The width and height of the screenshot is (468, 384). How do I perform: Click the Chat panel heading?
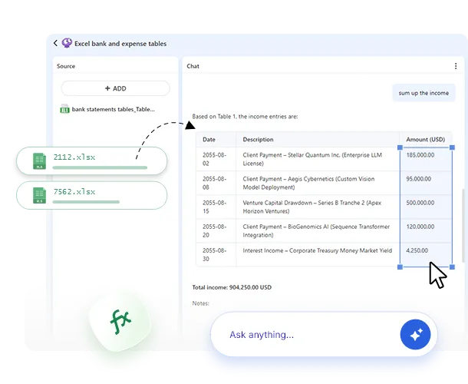[x=193, y=66]
